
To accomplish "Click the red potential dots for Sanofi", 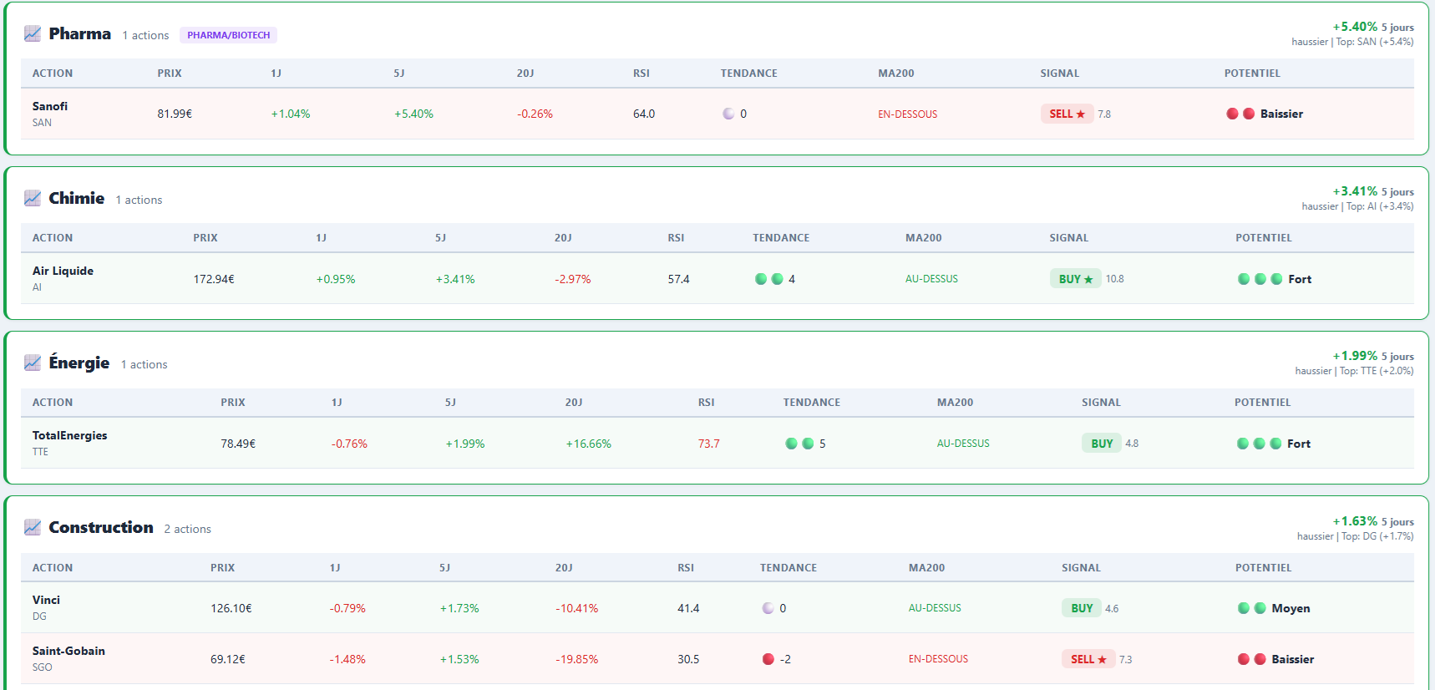I will 1240,114.
